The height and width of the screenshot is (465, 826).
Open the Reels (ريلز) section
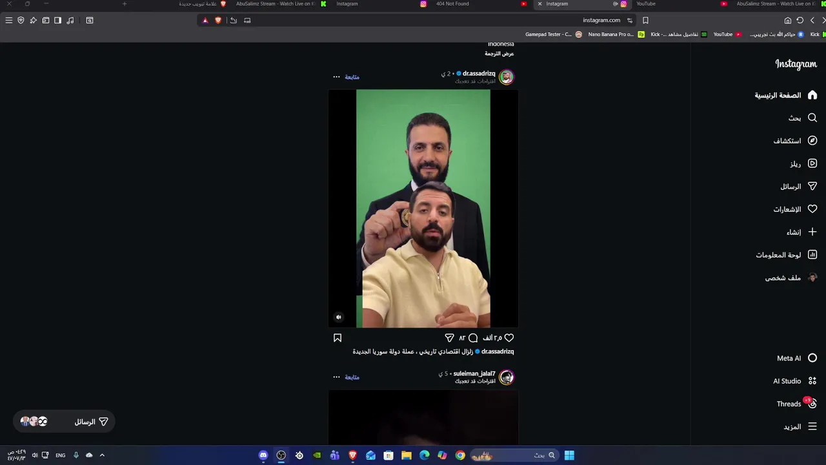pos(803,164)
